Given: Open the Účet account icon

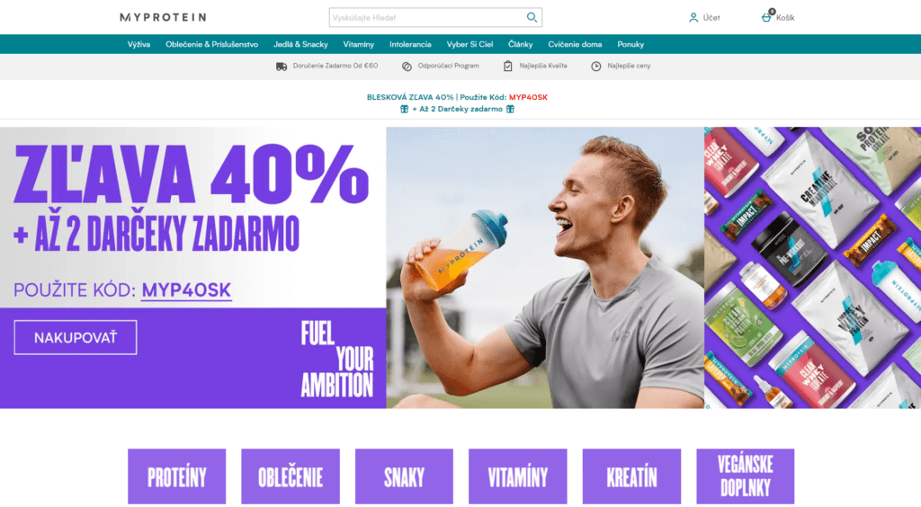Looking at the screenshot, I should [693, 18].
